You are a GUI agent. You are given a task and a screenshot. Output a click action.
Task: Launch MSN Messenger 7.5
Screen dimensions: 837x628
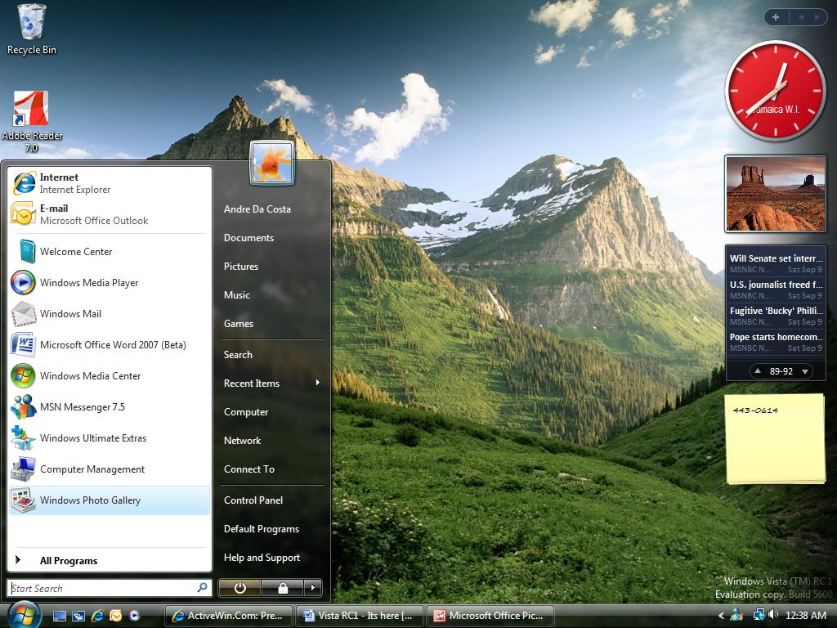point(110,406)
